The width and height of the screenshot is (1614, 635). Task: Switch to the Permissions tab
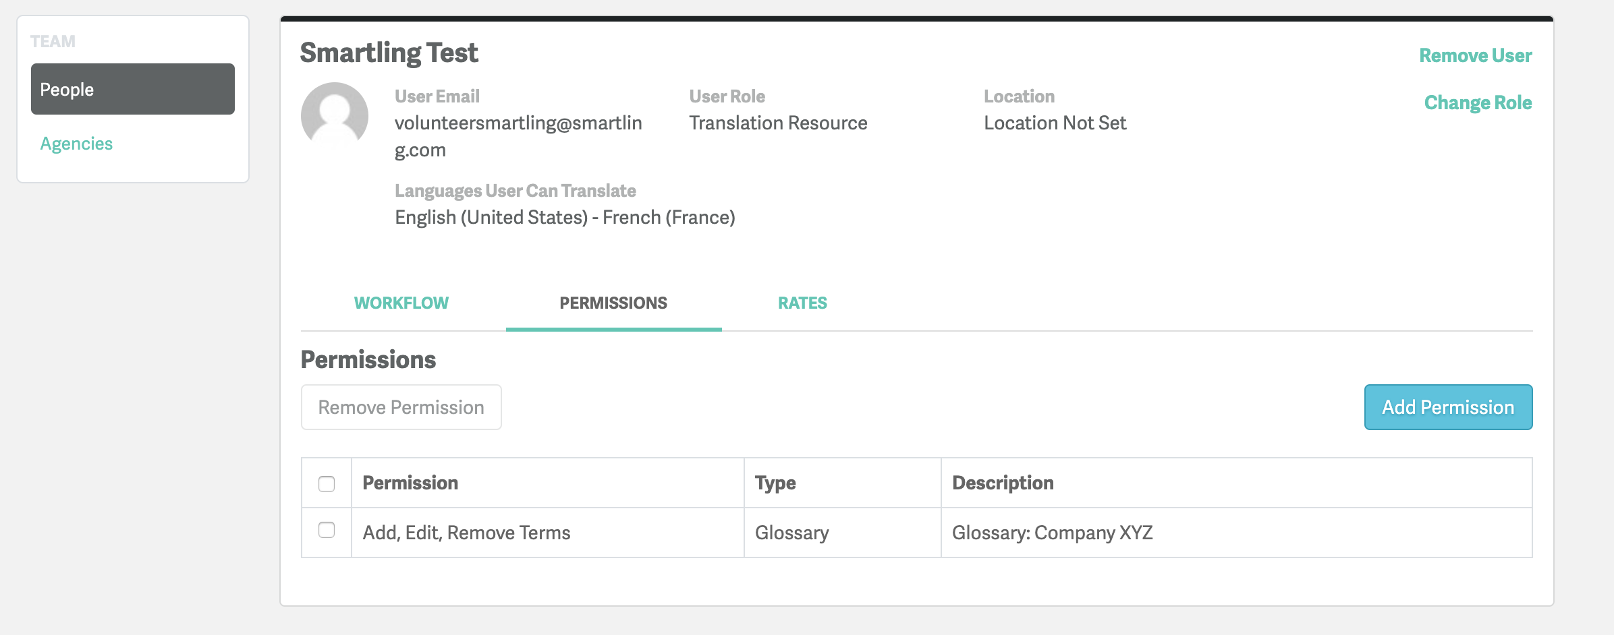coord(613,303)
